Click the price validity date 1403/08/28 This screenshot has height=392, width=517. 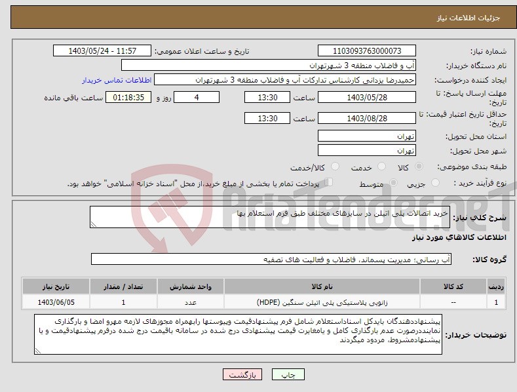click(367, 118)
